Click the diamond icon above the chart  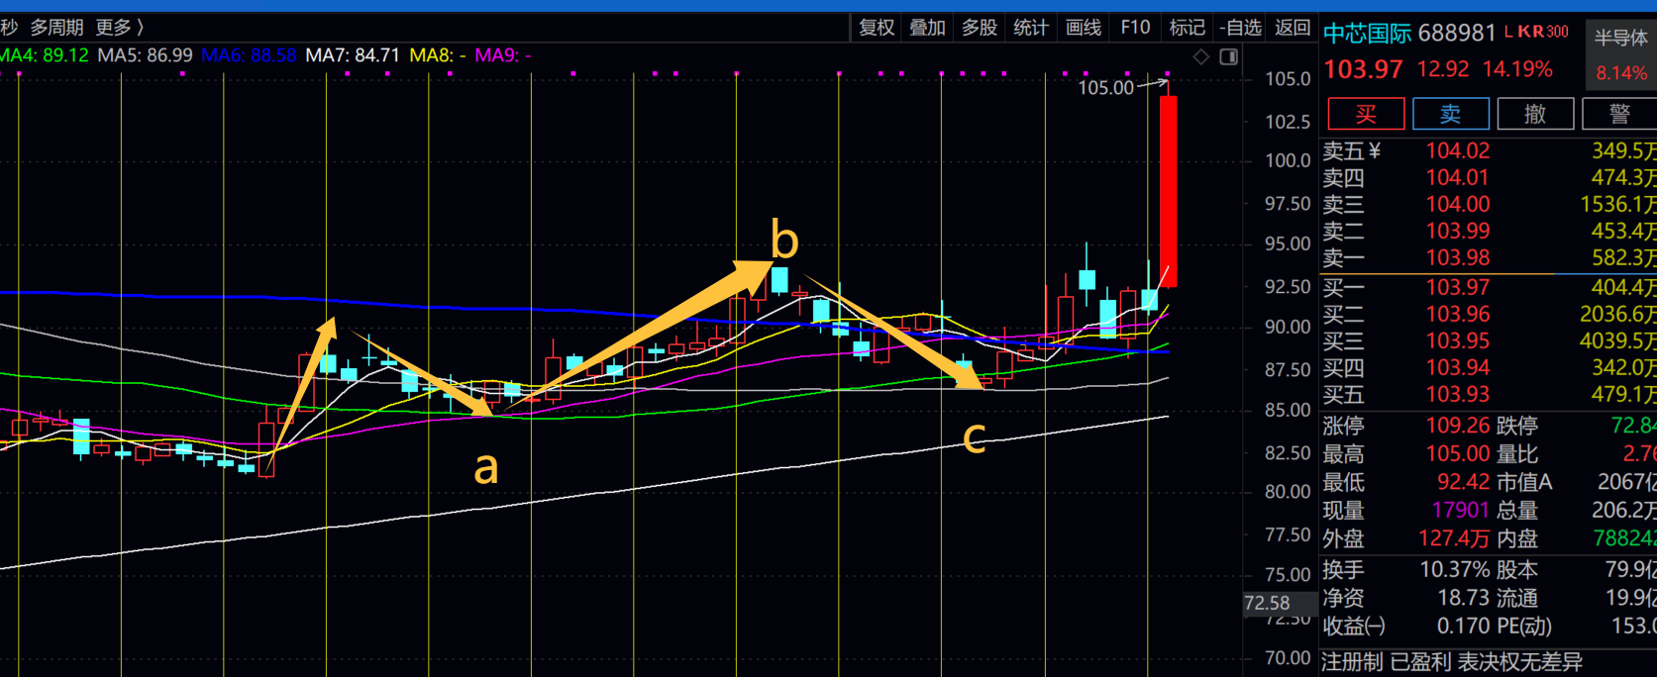tap(1200, 56)
